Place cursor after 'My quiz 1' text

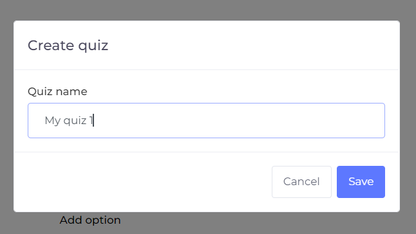(x=94, y=120)
